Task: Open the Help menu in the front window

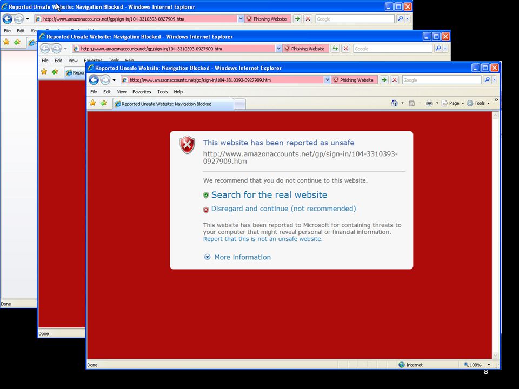Action: (178, 92)
